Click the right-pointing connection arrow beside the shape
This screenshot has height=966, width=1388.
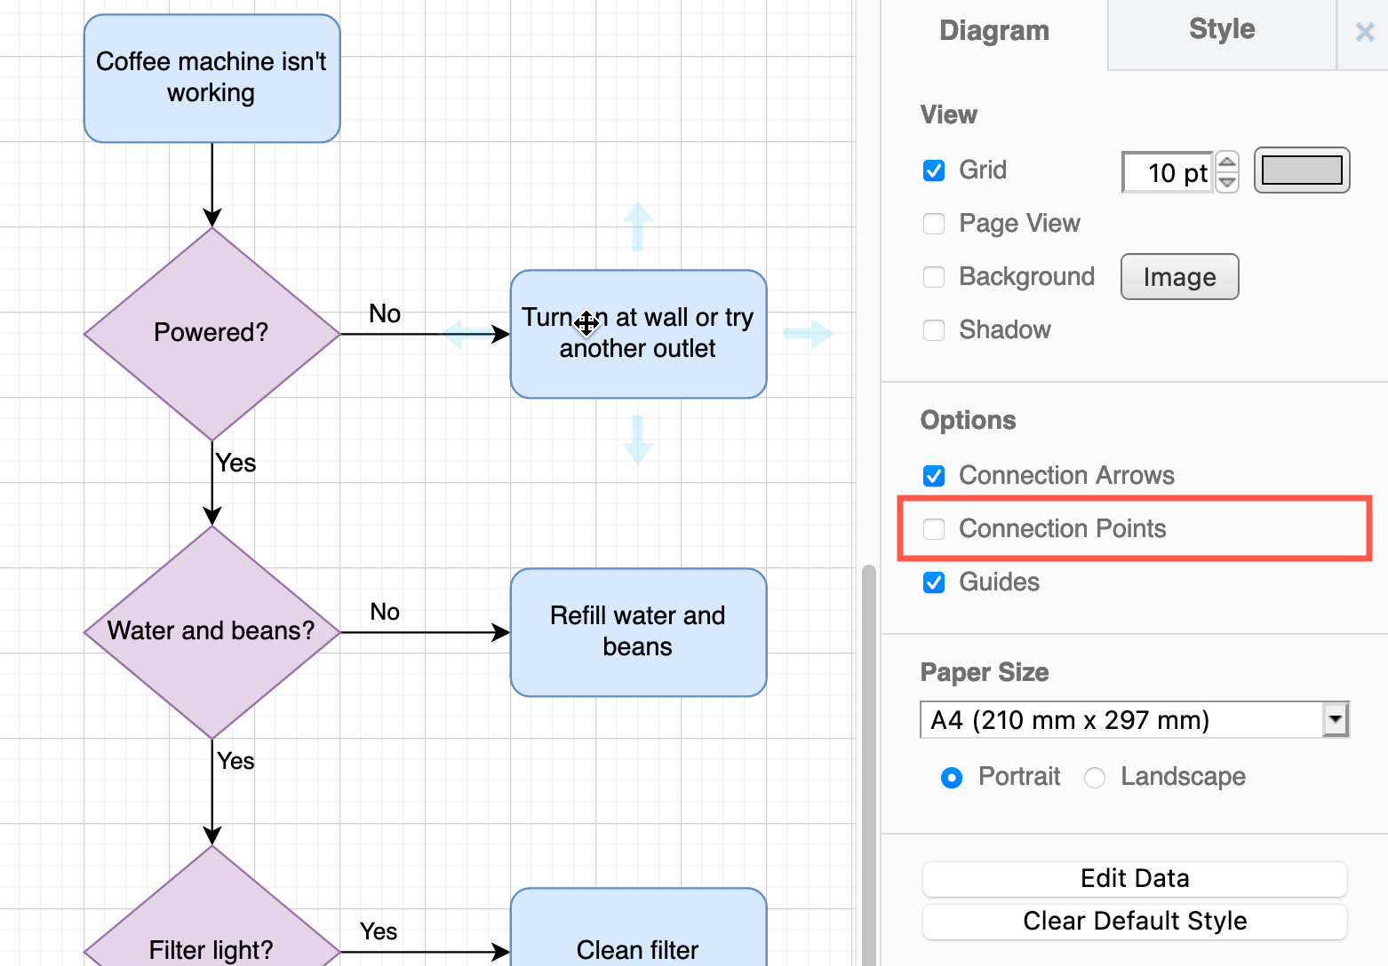[x=810, y=333]
